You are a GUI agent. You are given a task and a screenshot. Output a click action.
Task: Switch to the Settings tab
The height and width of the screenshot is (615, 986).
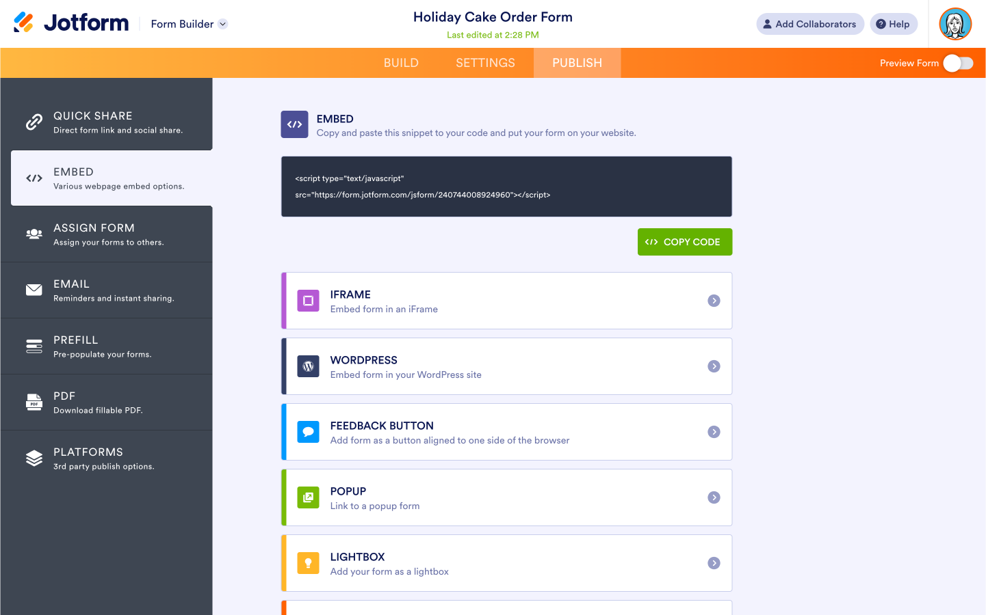485,63
